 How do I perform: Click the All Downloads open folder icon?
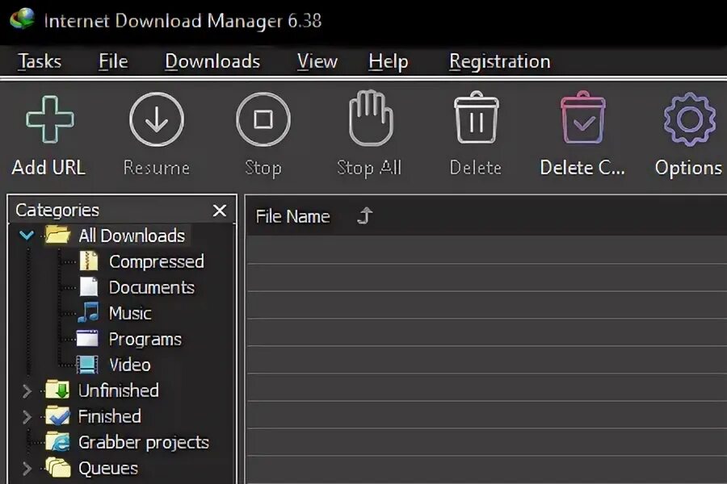click(57, 235)
